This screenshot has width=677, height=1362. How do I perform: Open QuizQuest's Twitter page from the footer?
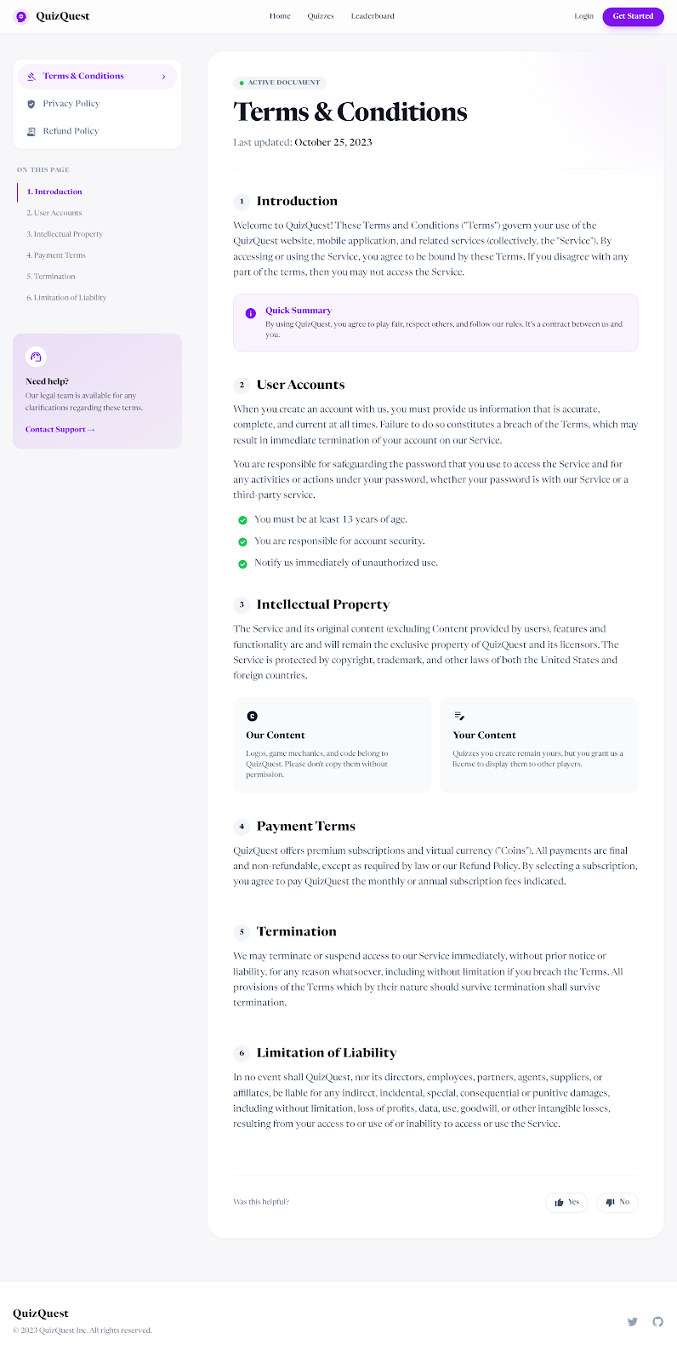click(633, 1321)
